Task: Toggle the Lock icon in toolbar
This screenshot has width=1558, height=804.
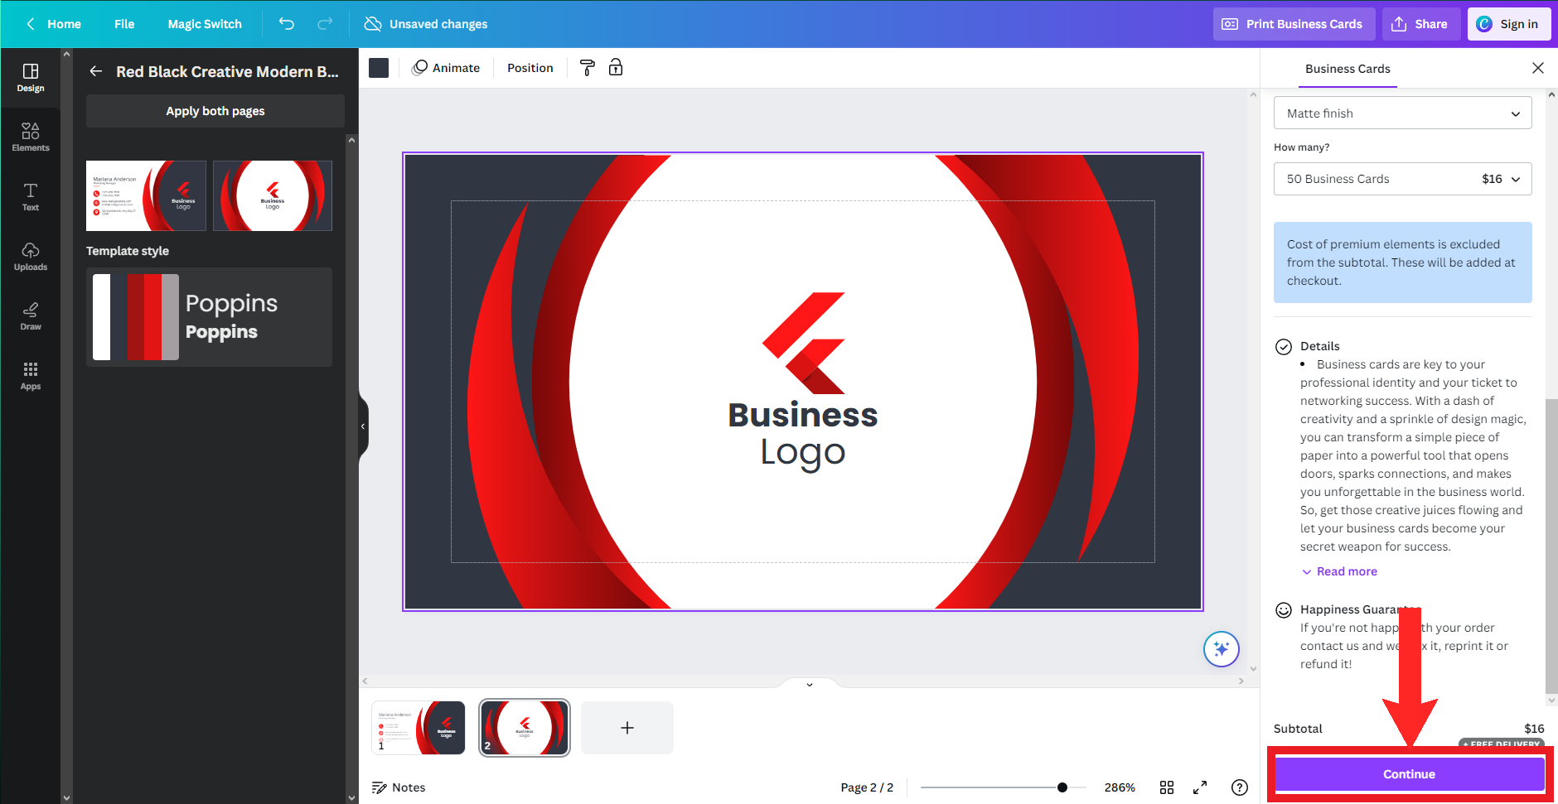Action: 616,68
